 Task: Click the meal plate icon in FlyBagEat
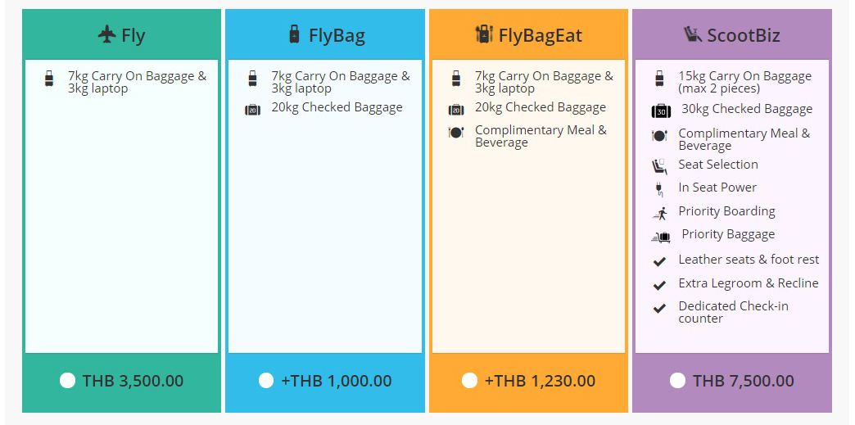[456, 132]
